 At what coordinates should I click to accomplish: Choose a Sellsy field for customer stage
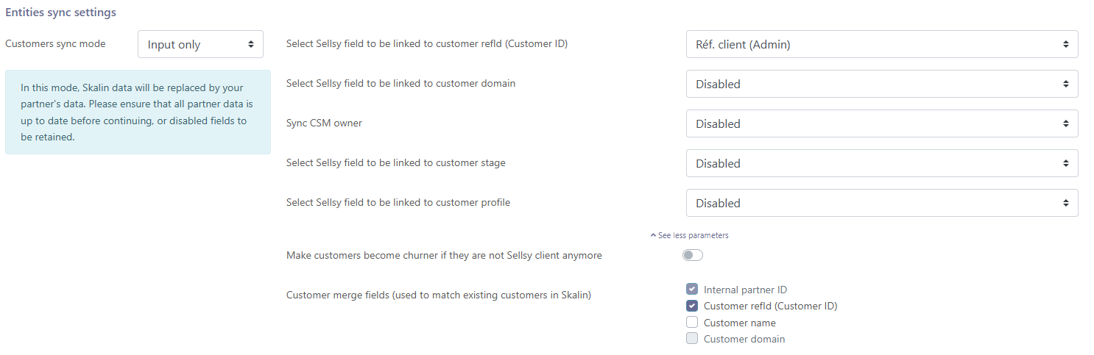point(881,163)
